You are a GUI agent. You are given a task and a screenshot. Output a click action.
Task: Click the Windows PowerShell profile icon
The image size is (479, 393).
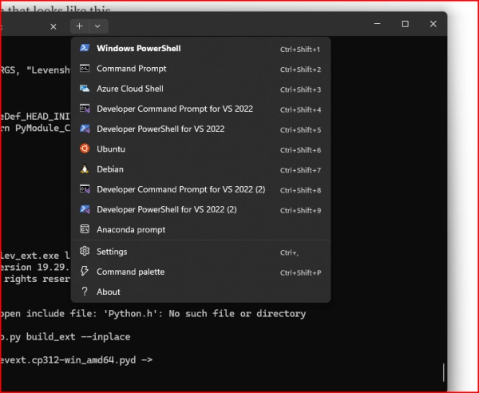point(84,49)
